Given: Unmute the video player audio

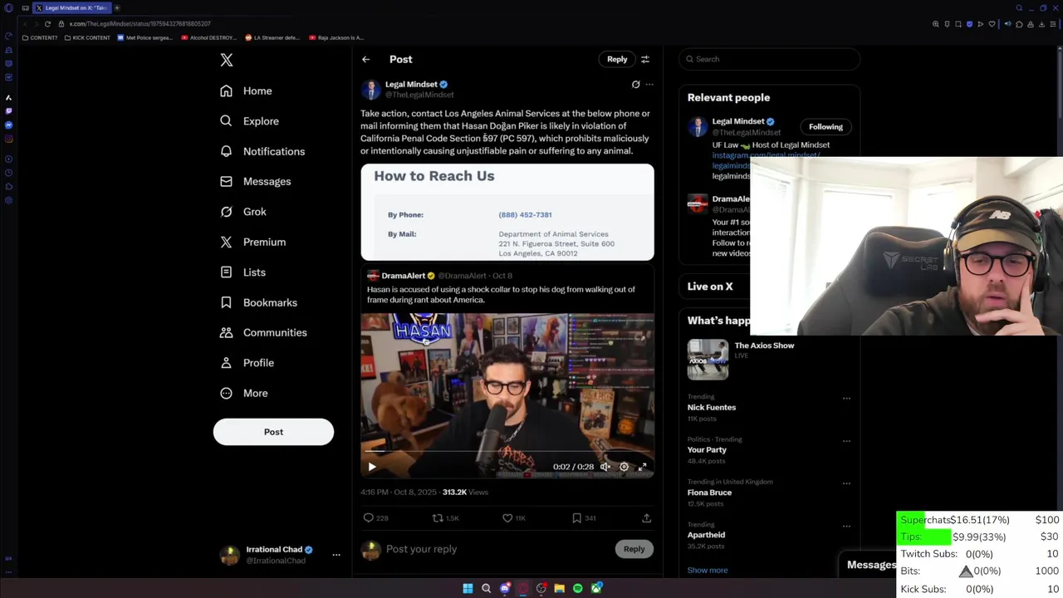Looking at the screenshot, I should 605,467.
